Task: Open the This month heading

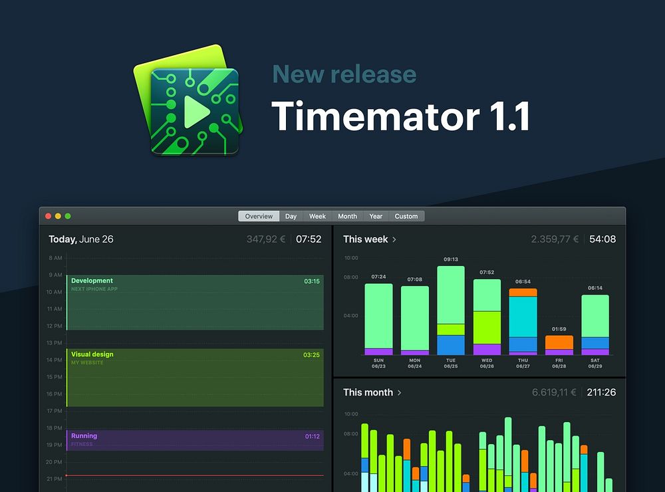Action: pos(368,392)
